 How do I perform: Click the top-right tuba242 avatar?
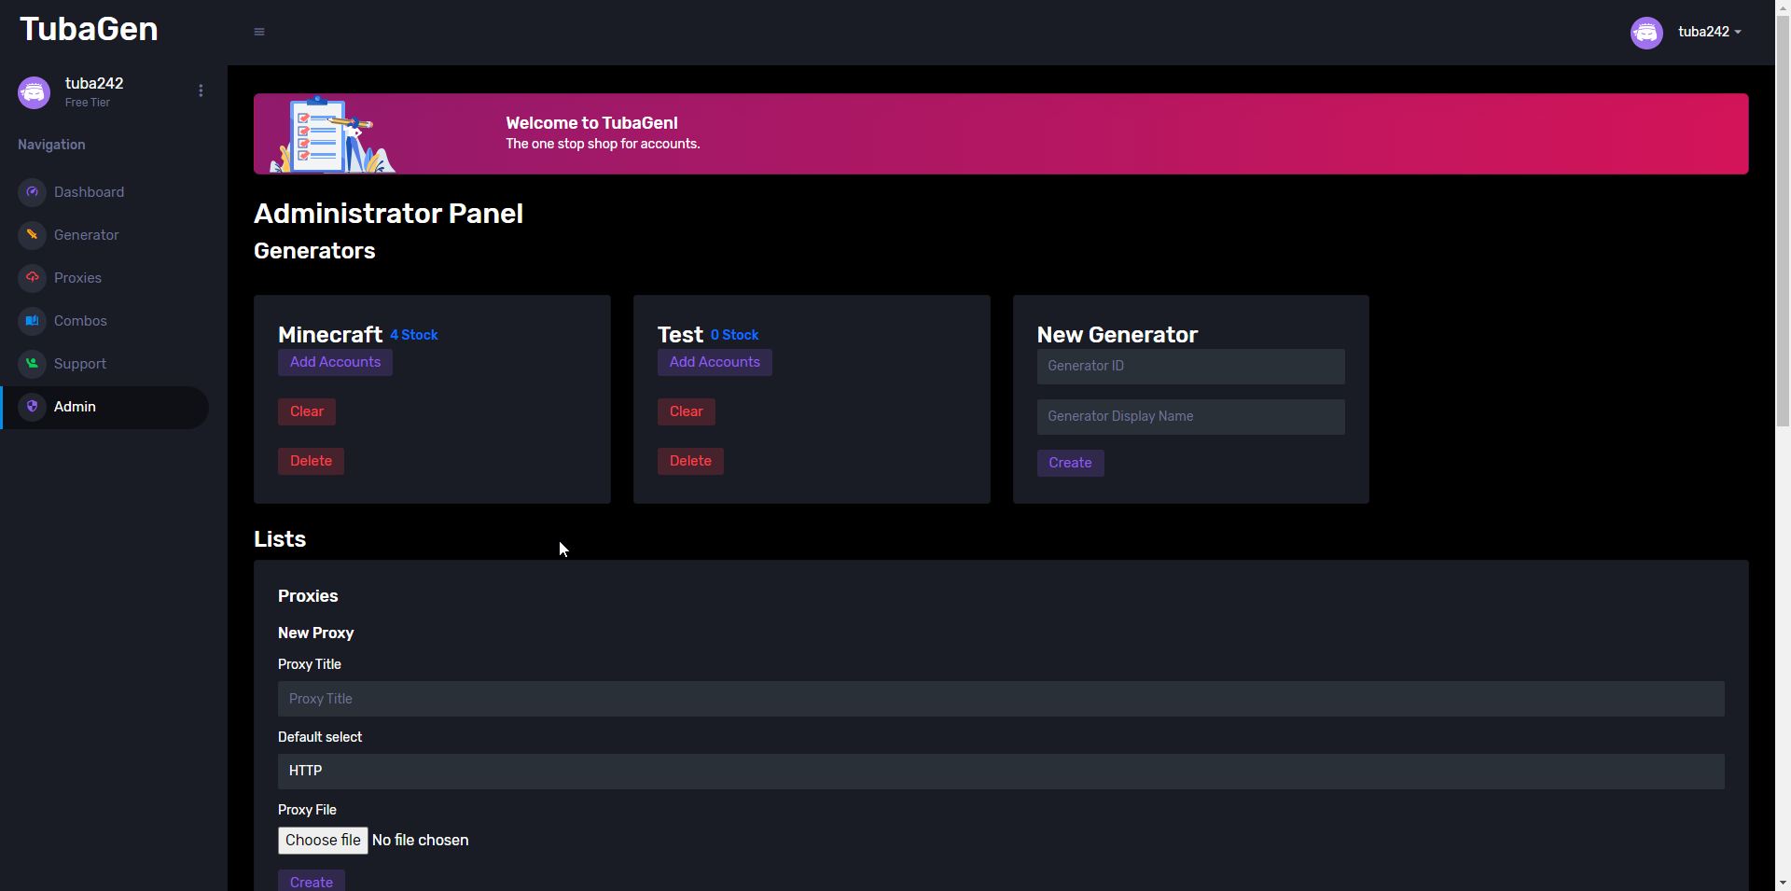coord(1646,33)
